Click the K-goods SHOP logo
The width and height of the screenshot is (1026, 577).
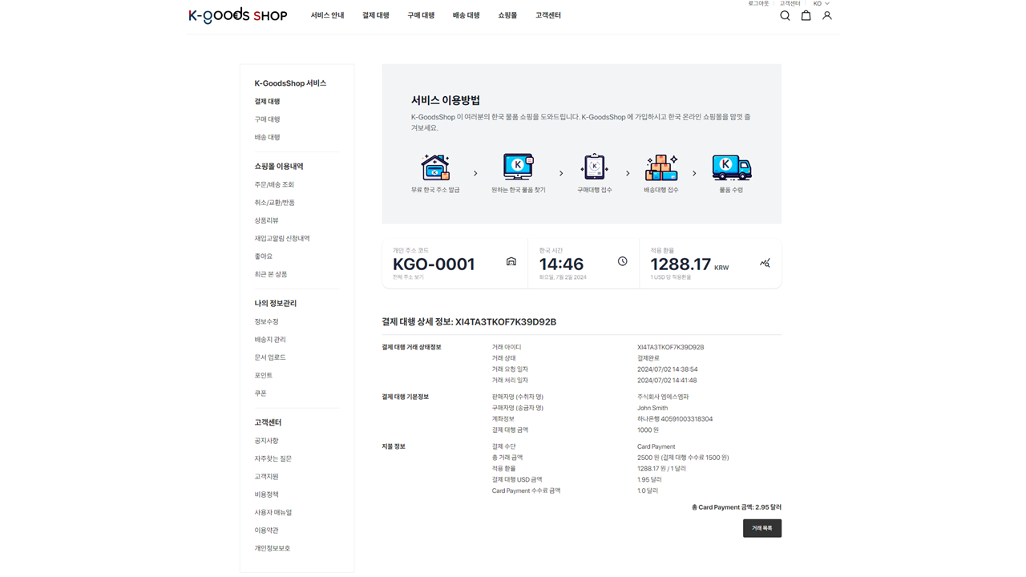(238, 15)
